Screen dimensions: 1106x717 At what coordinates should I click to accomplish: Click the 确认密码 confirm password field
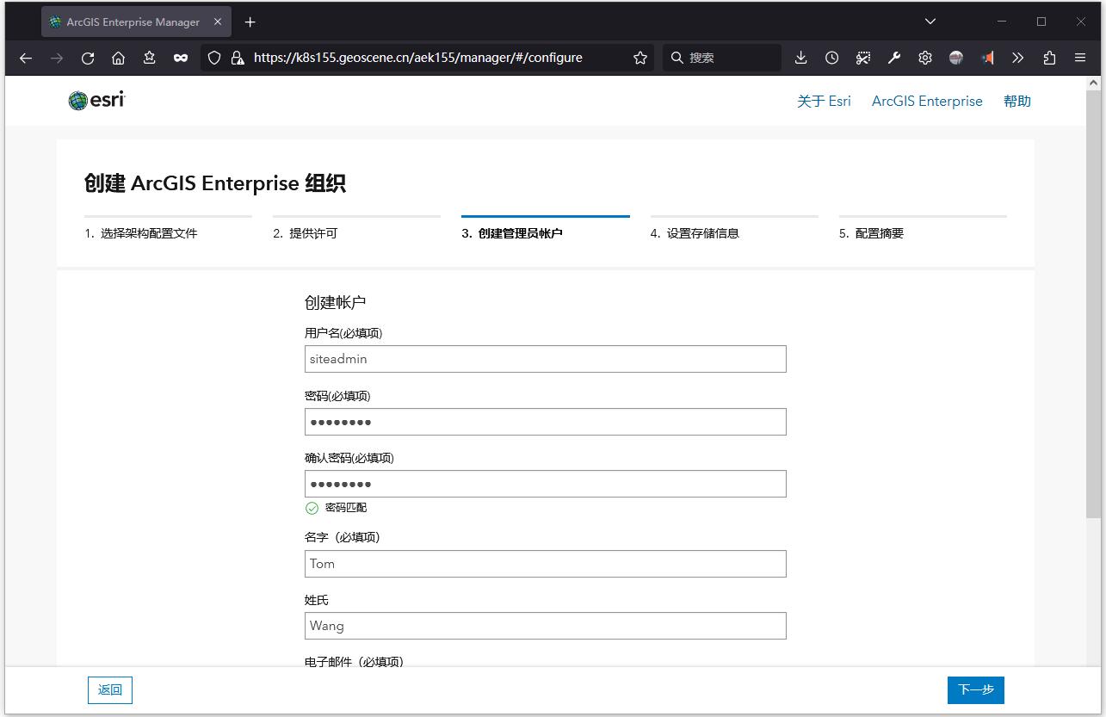pyautogui.click(x=546, y=484)
